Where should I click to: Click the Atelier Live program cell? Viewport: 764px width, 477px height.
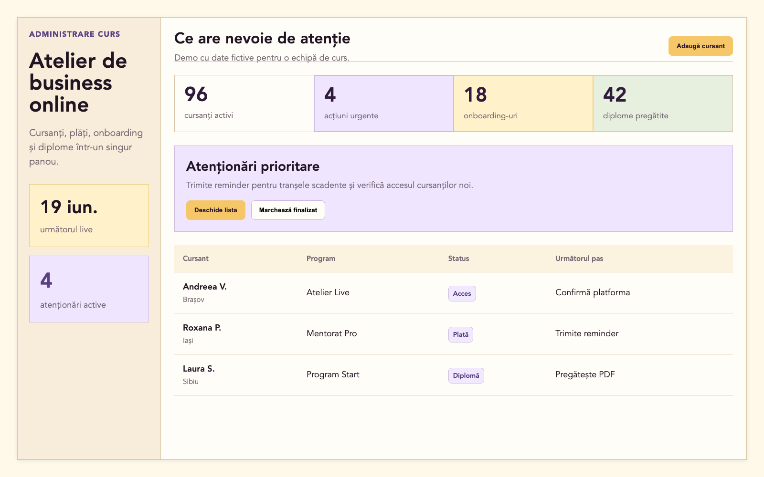328,292
